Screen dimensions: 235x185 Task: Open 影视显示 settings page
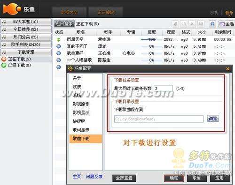click(x=81, y=112)
